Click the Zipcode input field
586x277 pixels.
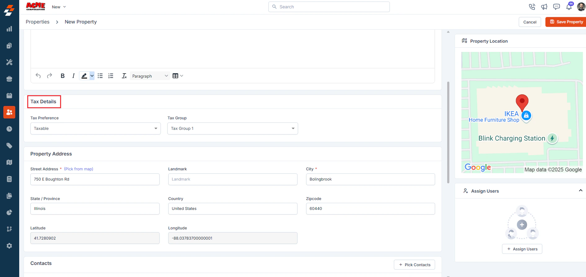click(x=370, y=209)
